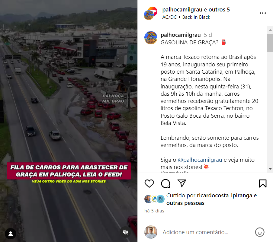273x242 pixels.
Task: Unmute the video with speaker icon
Action: point(125,232)
